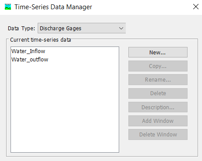The image size is (202, 161).
Task: Click the Add Window button
Action: 158,121
